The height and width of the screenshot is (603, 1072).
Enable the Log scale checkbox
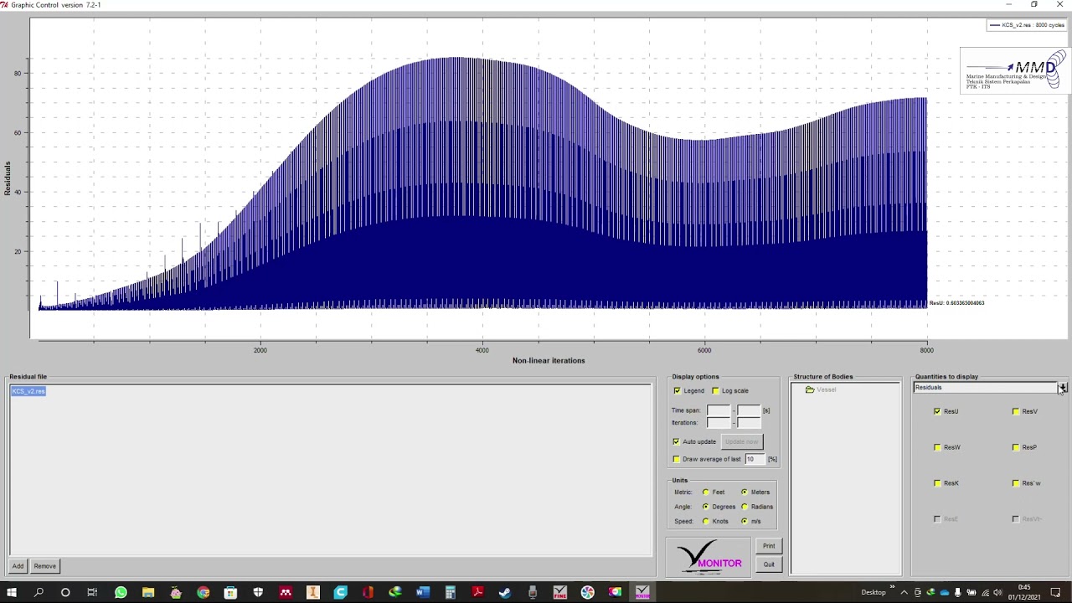click(715, 391)
